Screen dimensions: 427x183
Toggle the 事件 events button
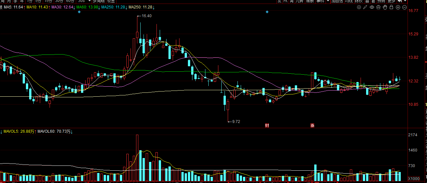click(x=320, y=1)
